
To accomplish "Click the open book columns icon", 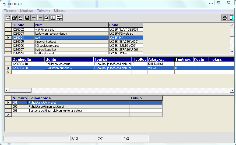I will [53, 18].
